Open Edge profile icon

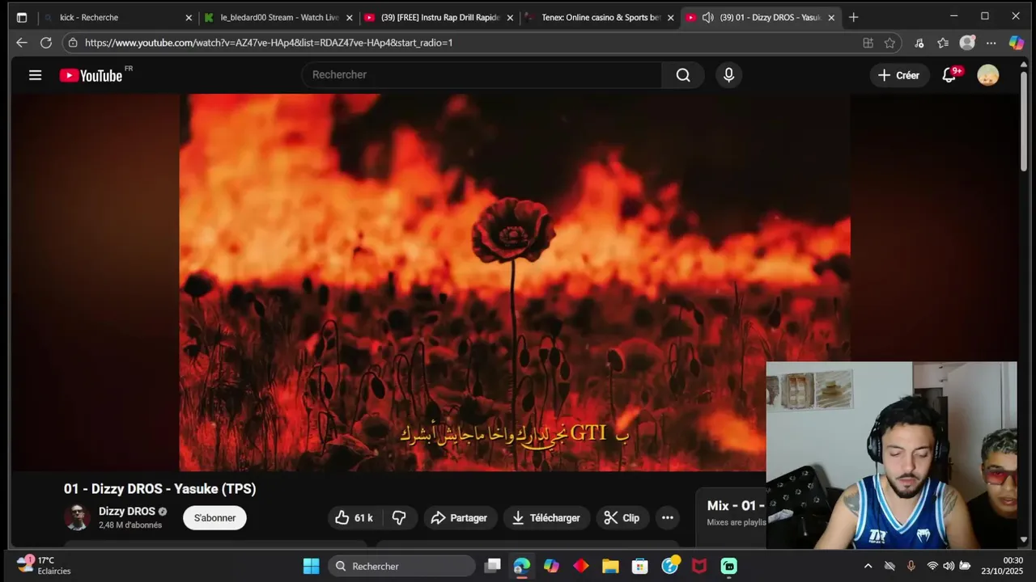pyautogui.click(x=967, y=43)
